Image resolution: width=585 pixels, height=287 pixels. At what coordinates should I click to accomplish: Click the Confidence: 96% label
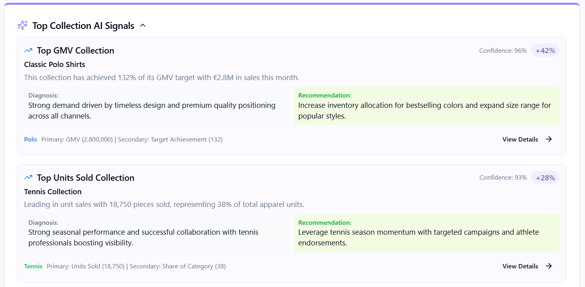click(x=503, y=50)
